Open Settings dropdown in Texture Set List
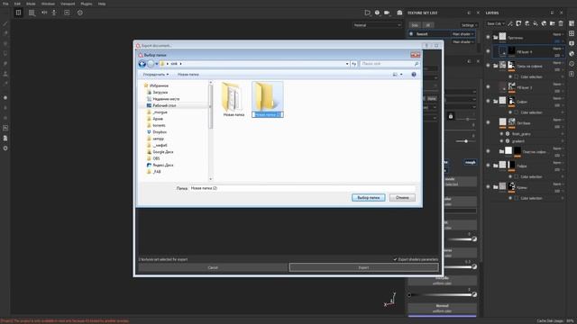The width and height of the screenshot is (577, 324). click(469, 25)
